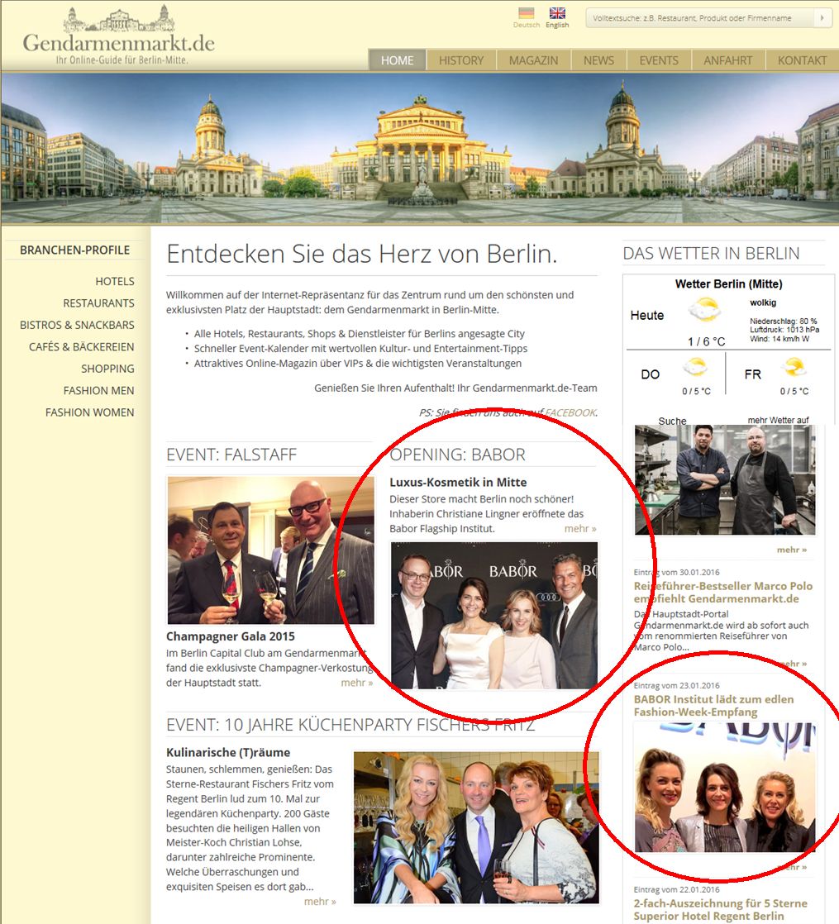Click 'mehr »' under Champagner Gala 2015
This screenshot has height=924, width=839.
356,683
